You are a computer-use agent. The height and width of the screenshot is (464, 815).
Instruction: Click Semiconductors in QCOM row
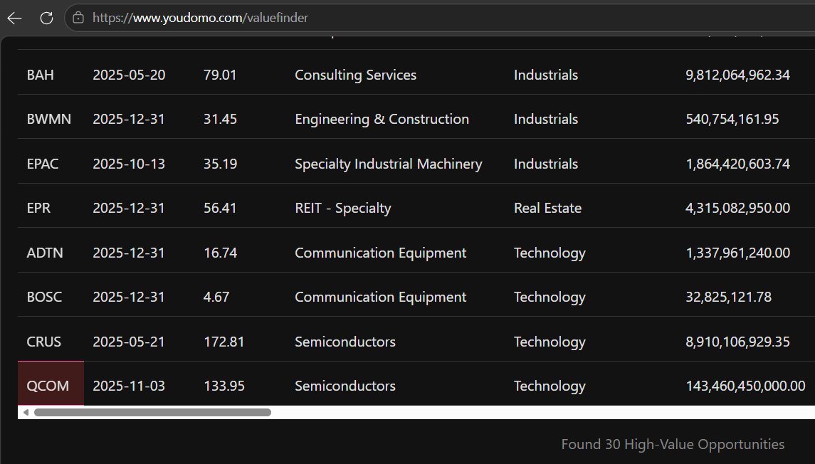(x=345, y=386)
